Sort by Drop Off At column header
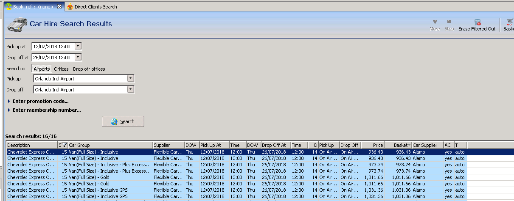 point(276,145)
